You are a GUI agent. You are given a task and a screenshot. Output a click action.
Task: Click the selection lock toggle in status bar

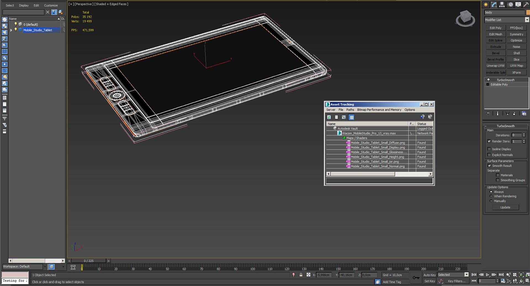pyautogui.click(x=301, y=275)
